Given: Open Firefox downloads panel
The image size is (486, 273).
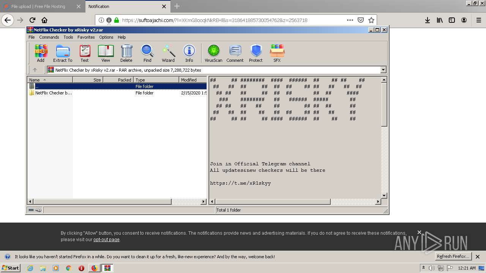Looking at the screenshot, I should pos(427,20).
